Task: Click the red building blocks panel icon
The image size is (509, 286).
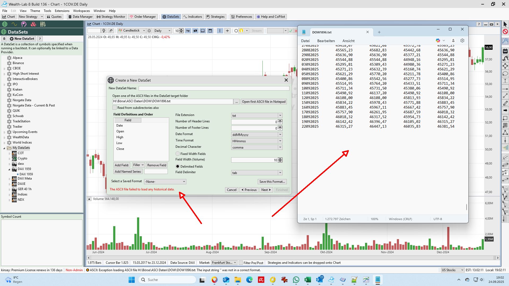Action: tap(33, 24)
